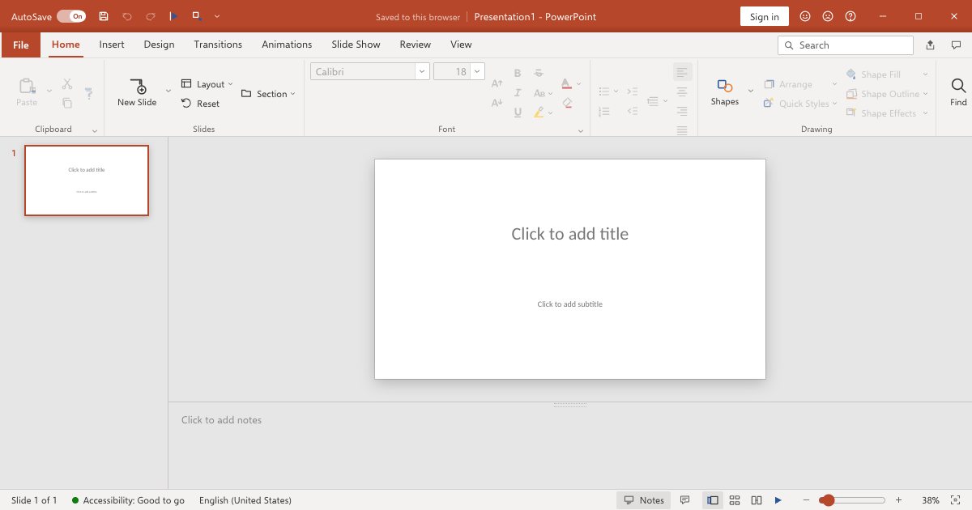The width and height of the screenshot is (972, 510).
Task: Open the Paste options dropdown arrow
Action: tap(49, 91)
